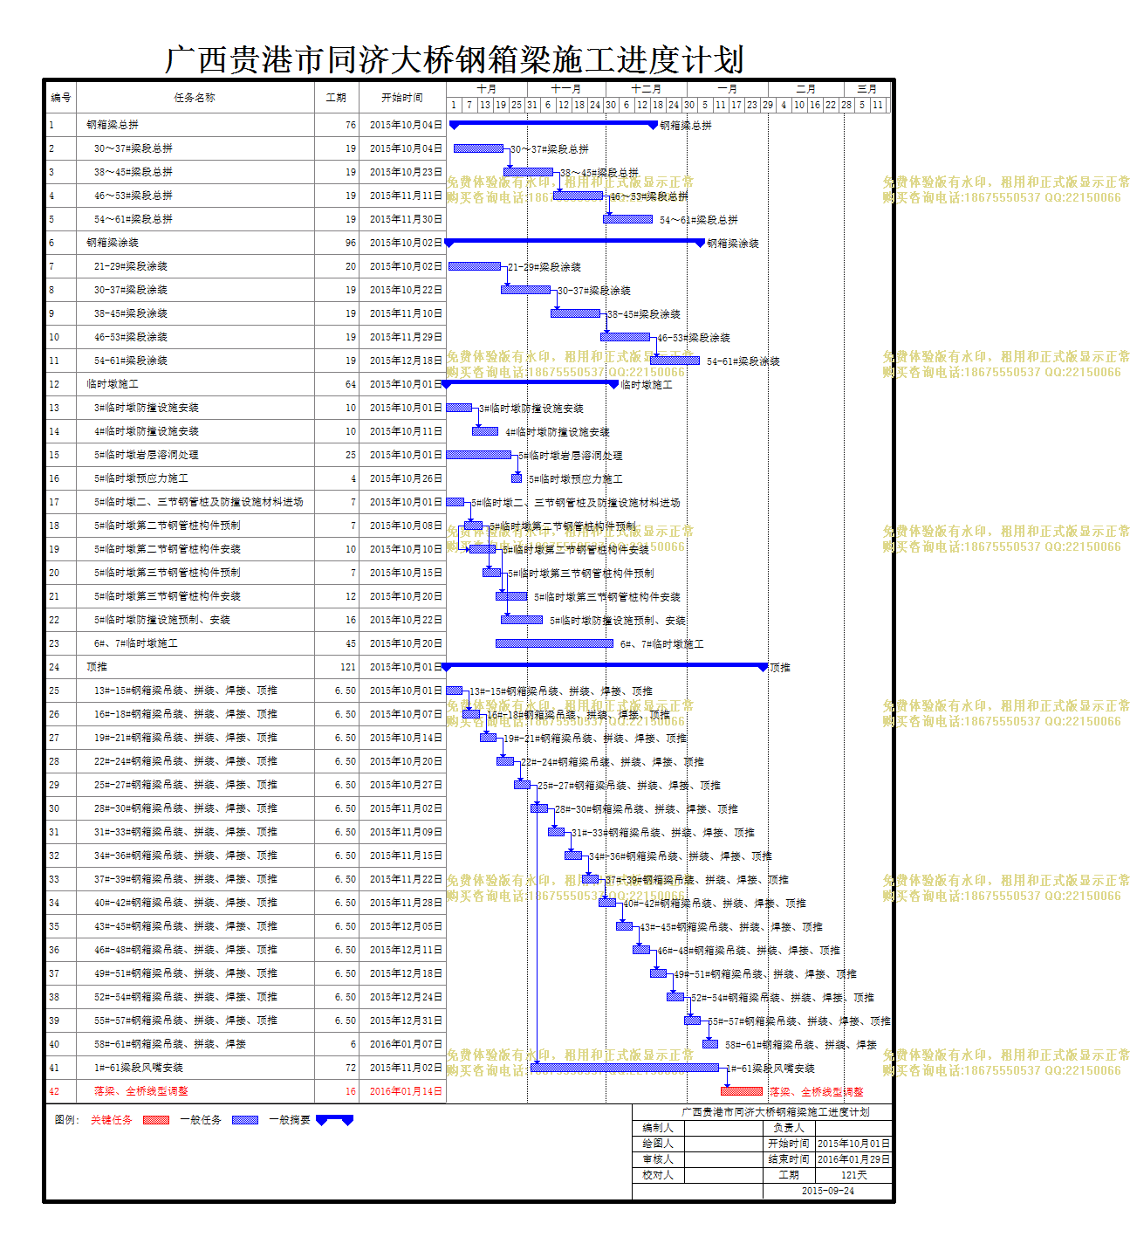The height and width of the screenshot is (1244, 1130).
Task: Click the red 关键任务 legend swatch
Action: pos(155,1120)
